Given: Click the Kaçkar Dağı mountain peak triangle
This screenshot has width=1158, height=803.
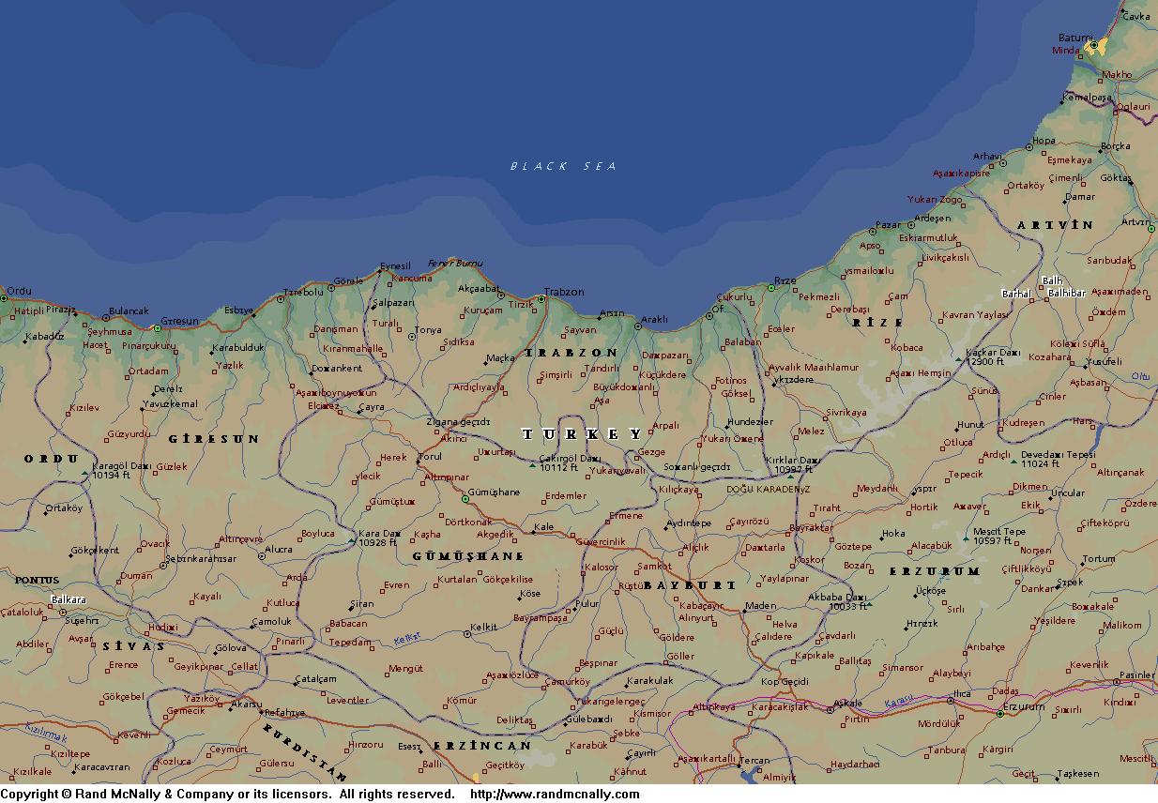Looking at the screenshot, I should click(x=958, y=358).
